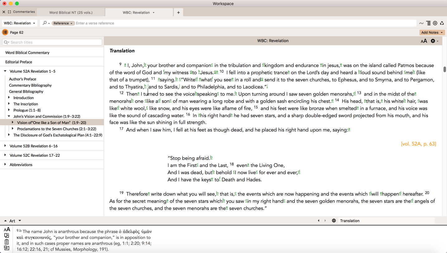Viewport: 447px width, 253px height.
Task: Click the tilde fuzzy search icon
Action: pyautogui.click(x=421, y=23)
